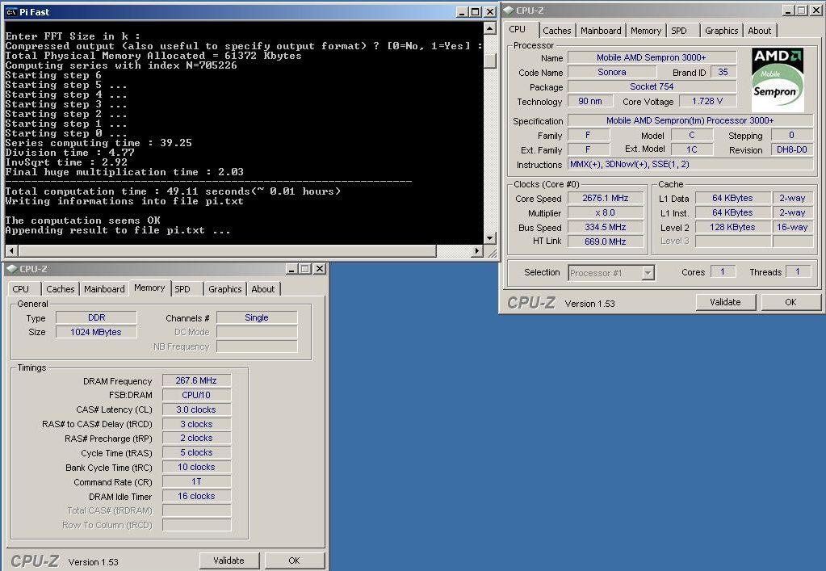Open Graphics tab in top-right CPU-Z window
This screenshot has width=826, height=571.
click(721, 31)
